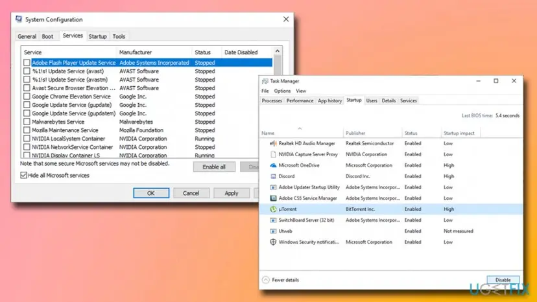Check Google Chrome Elevation Service checkbox

click(27, 97)
